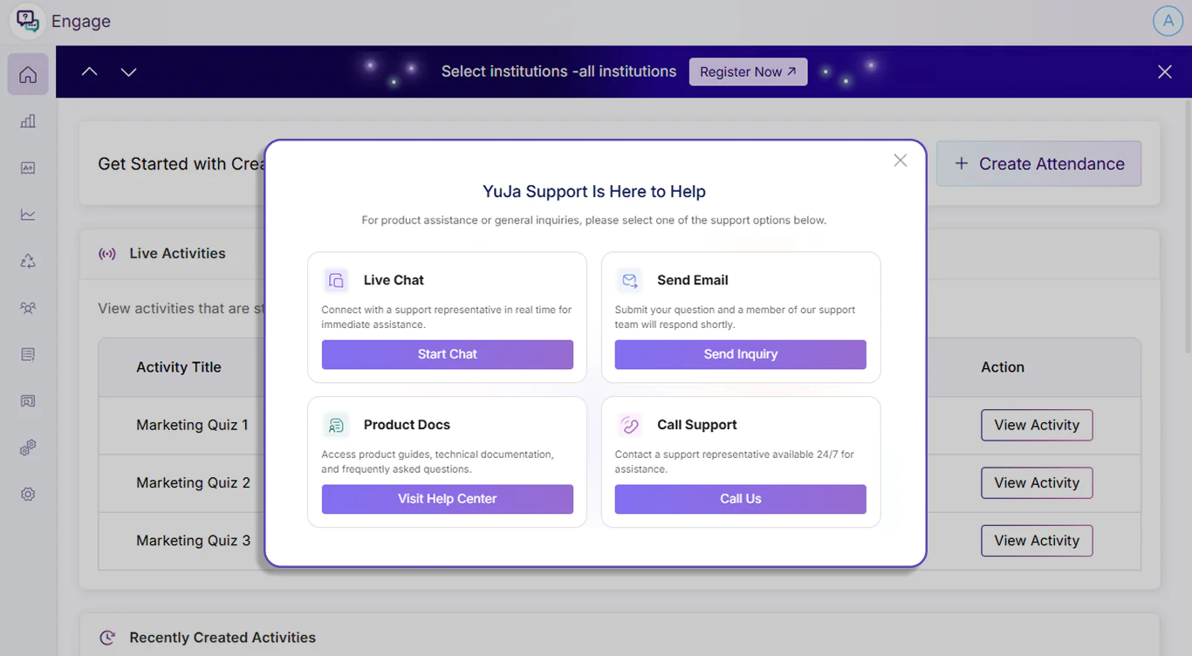Viewport: 1192px width, 656px height.
Task: Click the recycle sync icon in sidebar
Action: tap(27, 261)
